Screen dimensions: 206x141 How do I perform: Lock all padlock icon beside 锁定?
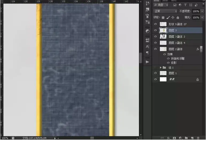tap(178, 17)
